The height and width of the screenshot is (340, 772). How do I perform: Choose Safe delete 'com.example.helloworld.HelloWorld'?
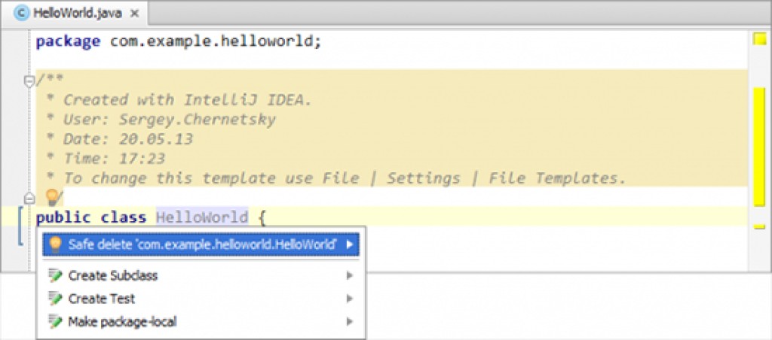[201, 244]
